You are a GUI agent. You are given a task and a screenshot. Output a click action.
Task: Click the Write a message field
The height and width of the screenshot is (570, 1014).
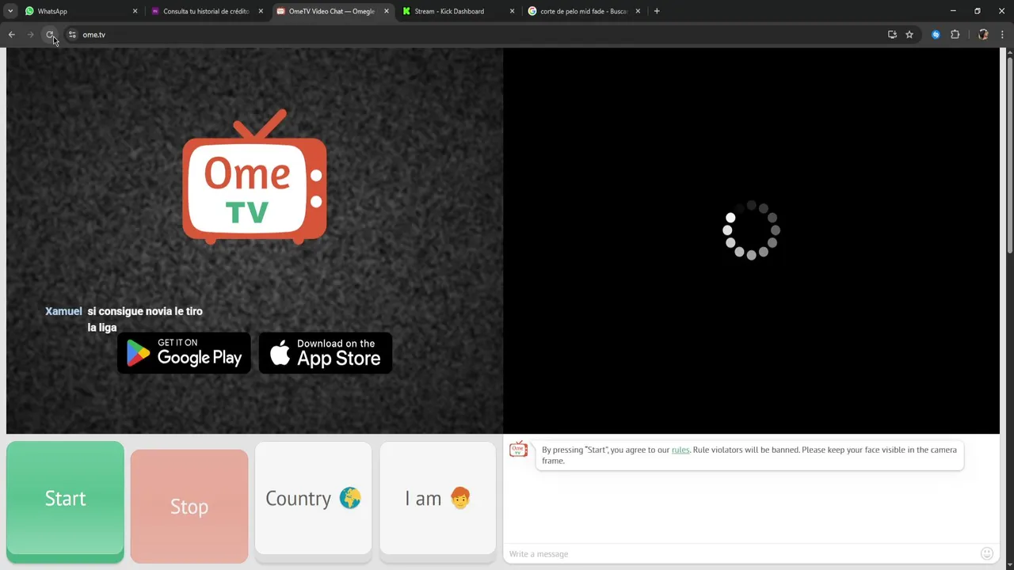(x=741, y=553)
